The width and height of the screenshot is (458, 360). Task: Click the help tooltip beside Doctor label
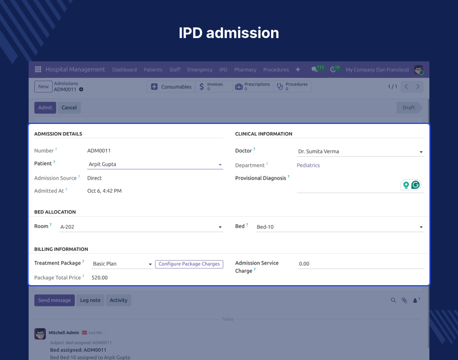[x=254, y=149]
